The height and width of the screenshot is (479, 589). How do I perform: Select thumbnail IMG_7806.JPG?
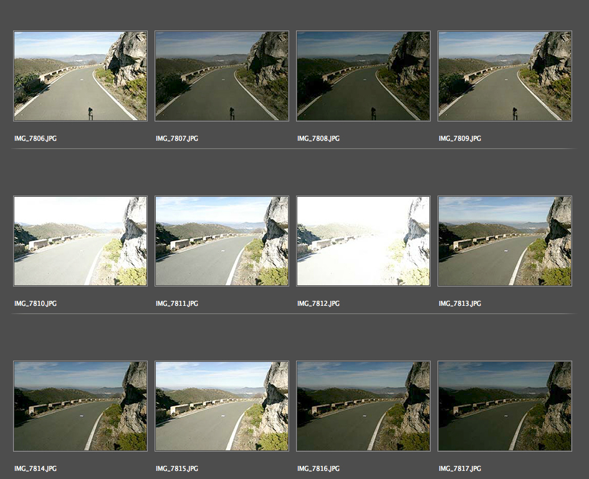80,76
